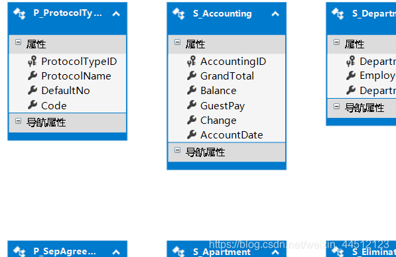The width and height of the screenshot is (396, 257).
Task: Click the wrench icon beside ProtocolName
Action: click(33, 76)
